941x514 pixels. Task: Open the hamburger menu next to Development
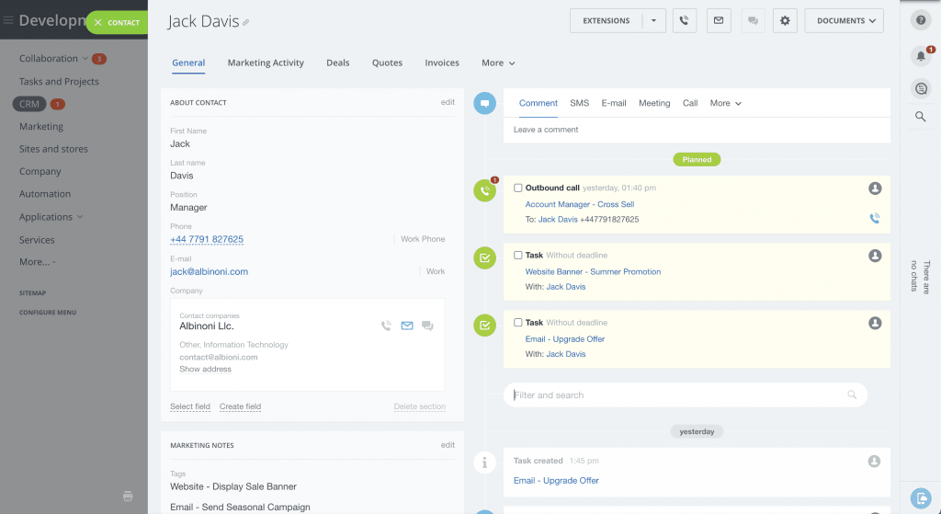[x=8, y=20]
